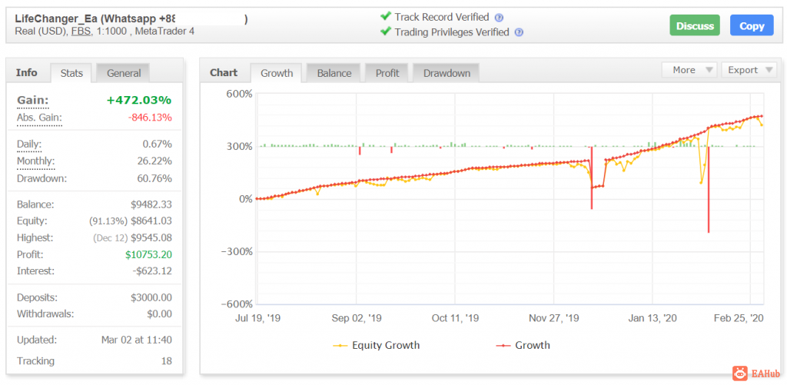Click the large red drawdown spike near February
The width and height of the screenshot is (787, 385).
click(x=708, y=189)
